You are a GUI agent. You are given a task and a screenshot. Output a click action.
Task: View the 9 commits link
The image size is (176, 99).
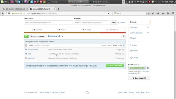pyautogui.click(x=37, y=30)
